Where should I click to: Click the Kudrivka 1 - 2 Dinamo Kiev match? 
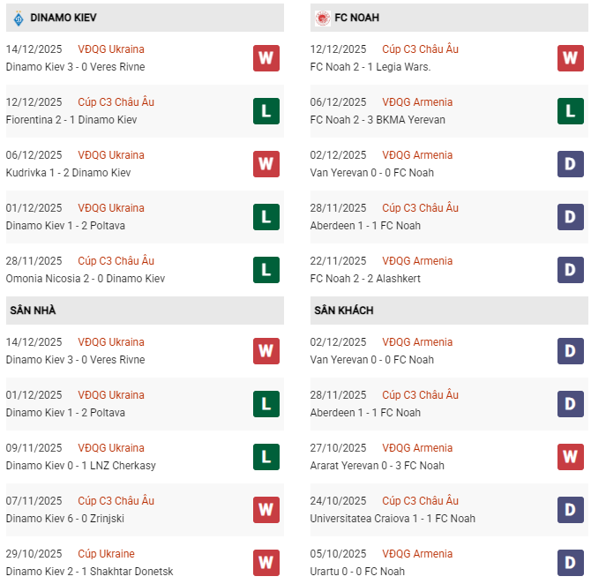(x=68, y=173)
